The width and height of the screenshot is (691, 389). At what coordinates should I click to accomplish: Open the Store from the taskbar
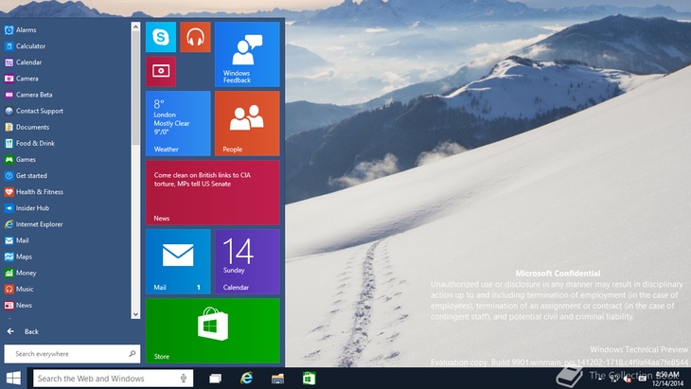tap(309, 379)
